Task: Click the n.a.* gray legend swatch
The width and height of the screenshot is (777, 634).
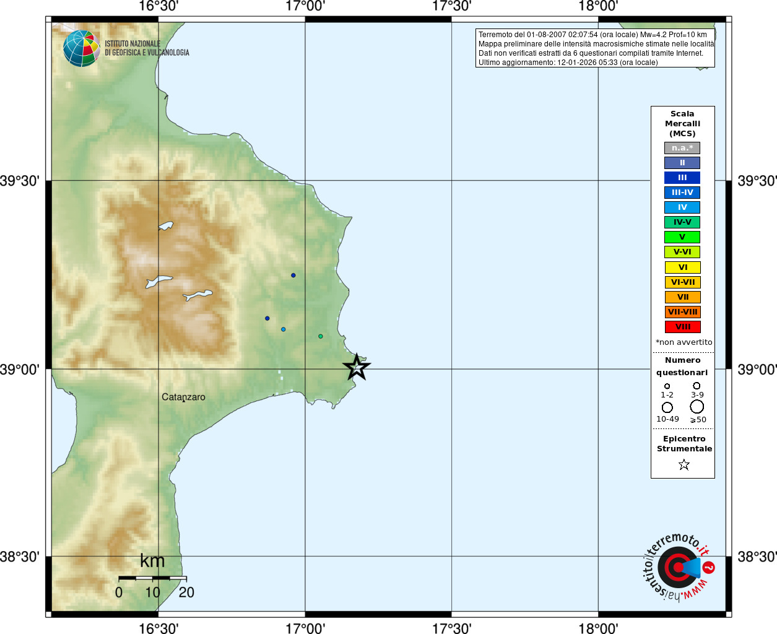Action: tap(682, 148)
